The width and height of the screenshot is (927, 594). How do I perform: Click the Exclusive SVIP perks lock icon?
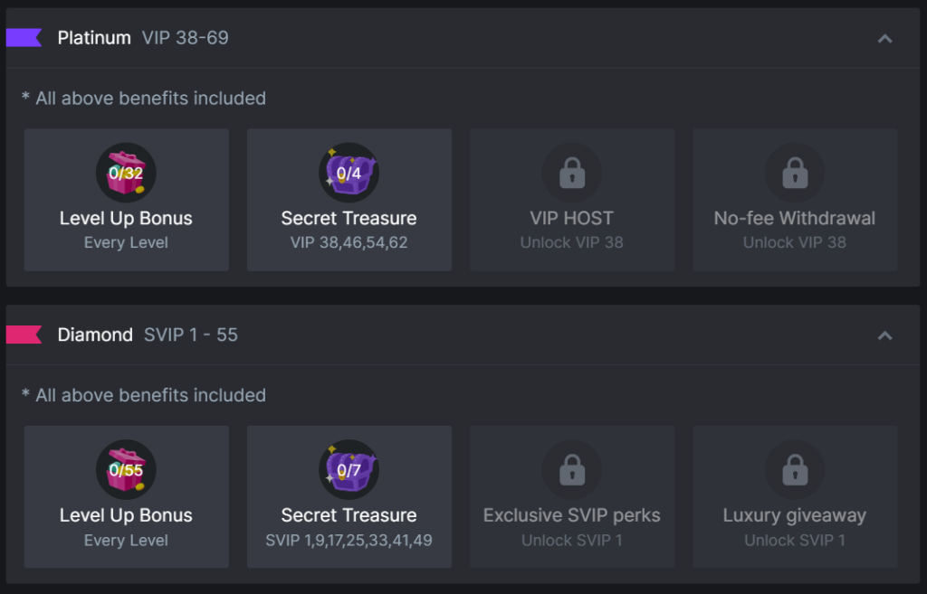572,469
